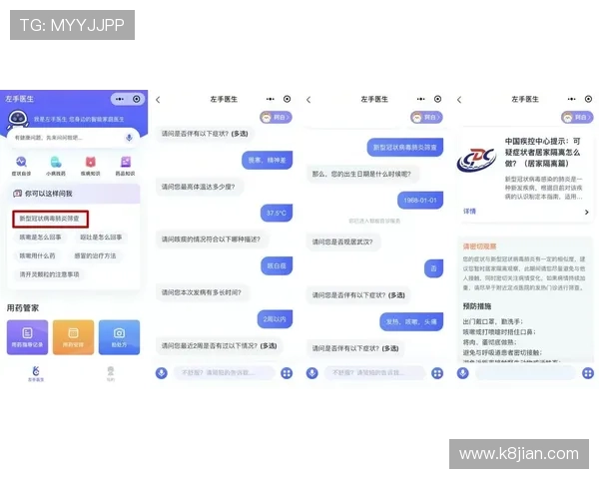Tap the 阿白 profile pill on the CDC advice screen
The width and height of the screenshot is (599, 479).
click(577, 117)
